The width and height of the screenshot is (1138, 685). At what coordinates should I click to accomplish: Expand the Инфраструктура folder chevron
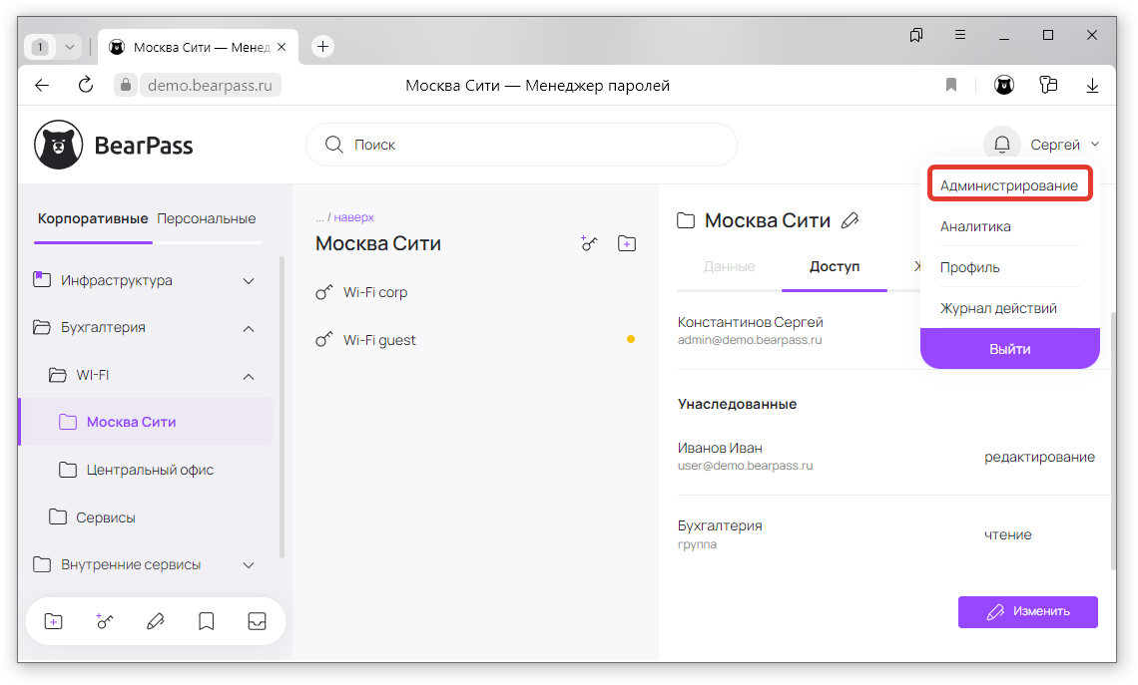[x=249, y=281]
